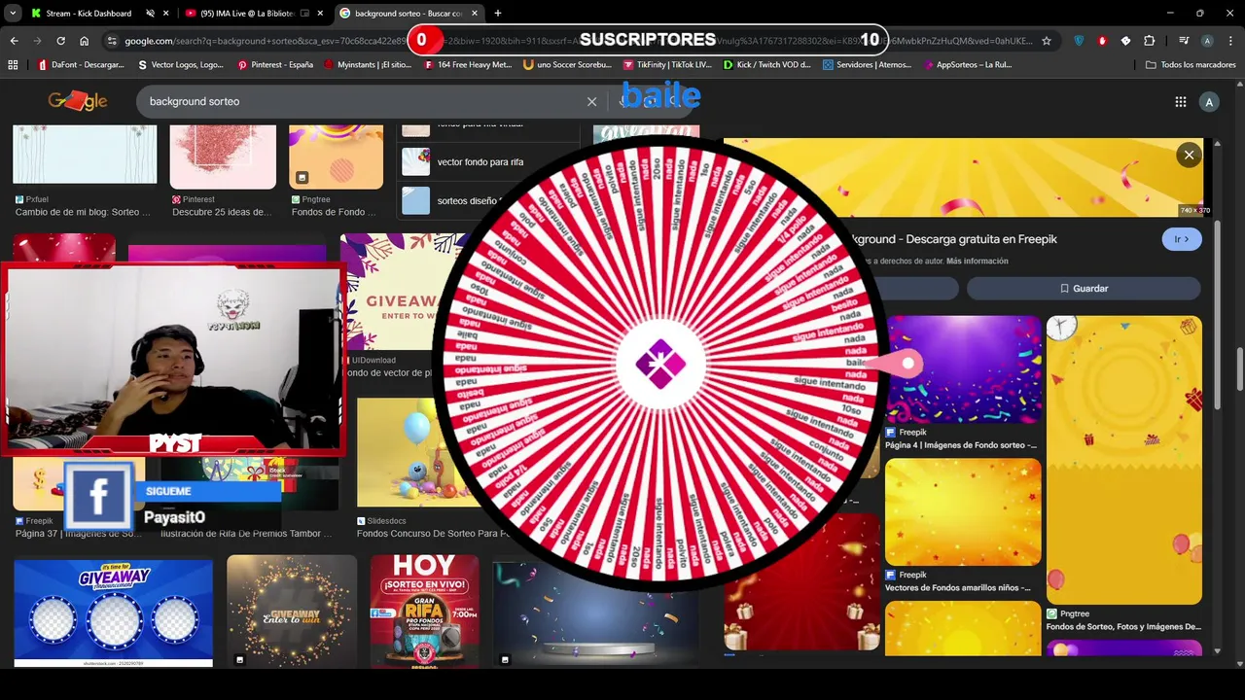Open Myinstants bookmark

coord(369,65)
